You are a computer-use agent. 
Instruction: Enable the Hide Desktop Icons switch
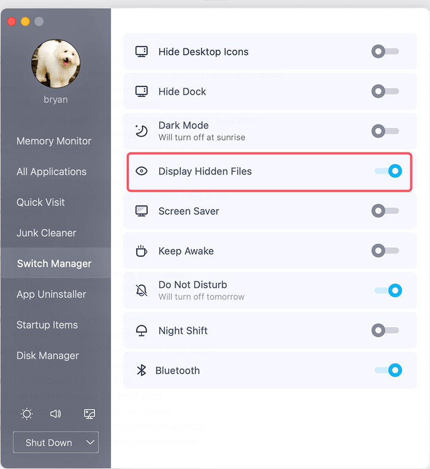pyautogui.click(x=385, y=52)
